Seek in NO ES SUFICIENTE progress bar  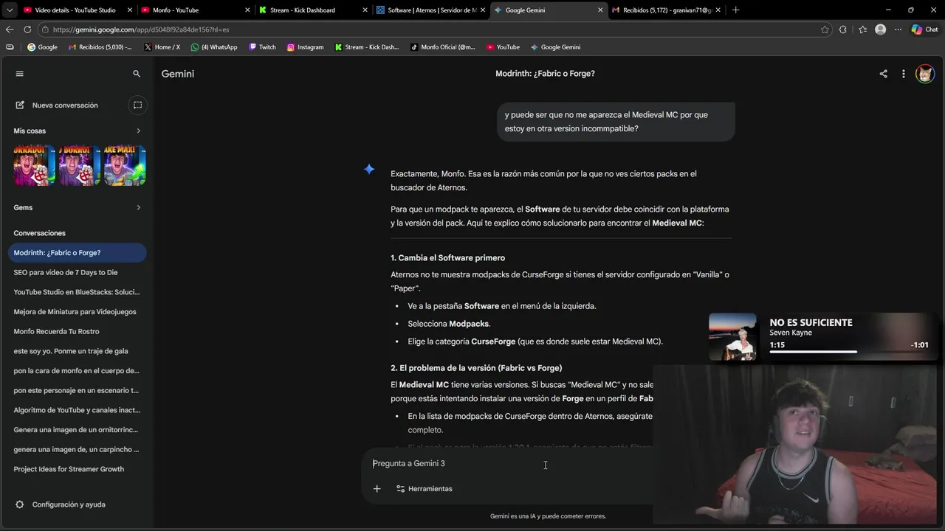pyautogui.click(x=848, y=352)
